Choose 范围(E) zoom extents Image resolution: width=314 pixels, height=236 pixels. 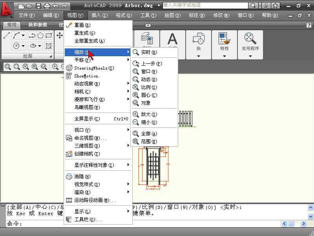click(x=154, y=142)
